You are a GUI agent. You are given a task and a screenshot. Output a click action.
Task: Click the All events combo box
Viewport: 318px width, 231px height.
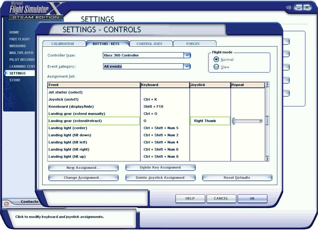tap(147, 66)
